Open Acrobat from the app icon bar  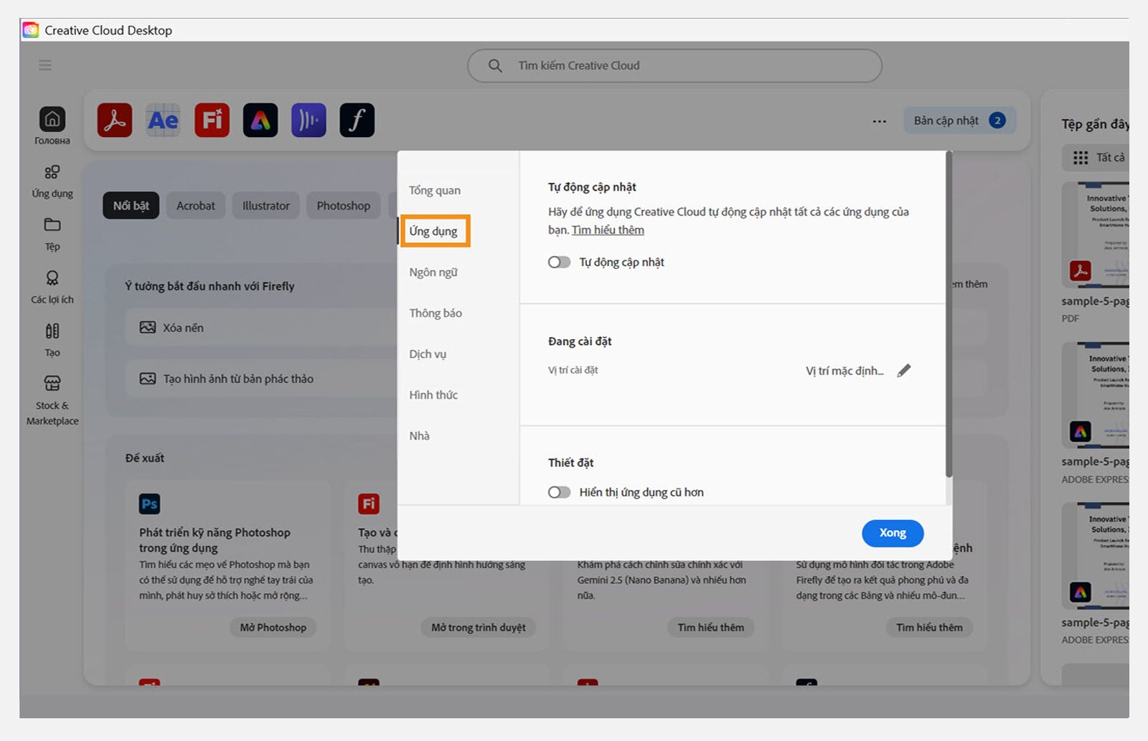(115, 121)
